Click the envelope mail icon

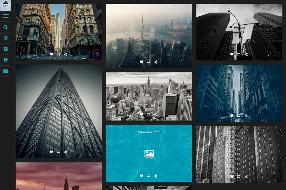[x=5, y=71]
